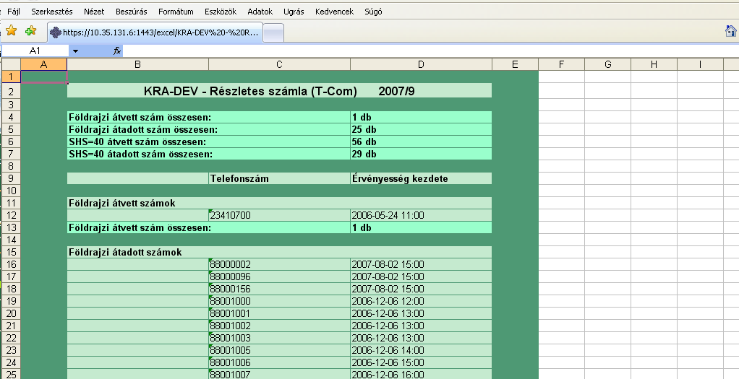
Task: Click the Add to Favorites icon
Action: tap(30, 31)
